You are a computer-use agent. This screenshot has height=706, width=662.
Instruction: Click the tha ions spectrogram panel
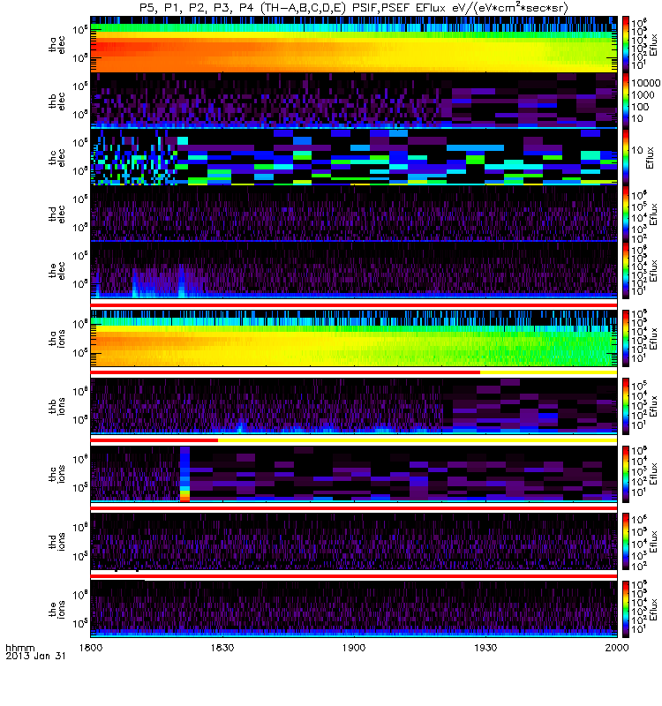354,338
